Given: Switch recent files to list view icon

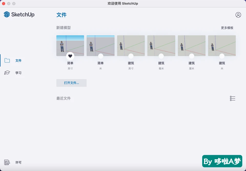Looking at the screenshot, I should point(232,99).
